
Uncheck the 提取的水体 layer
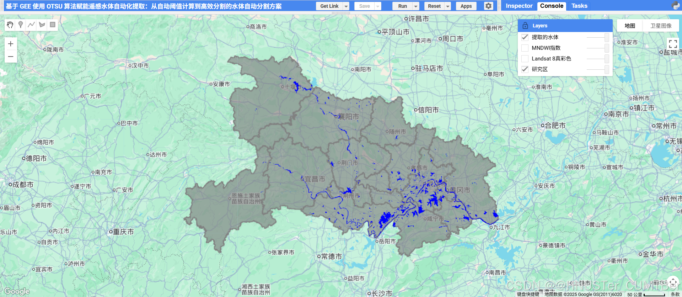coord(525,37)
